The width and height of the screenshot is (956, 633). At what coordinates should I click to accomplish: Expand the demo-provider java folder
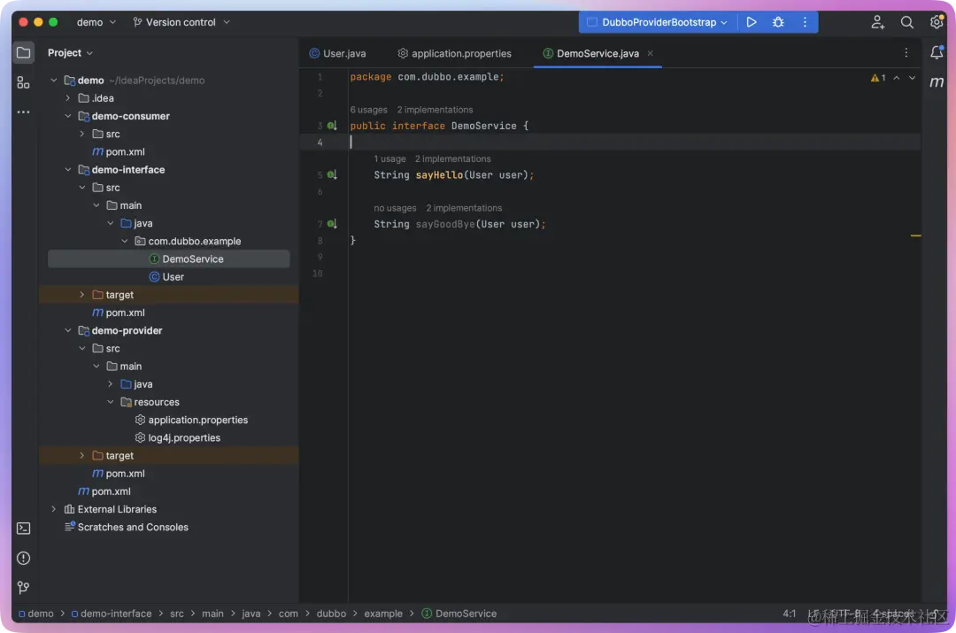click(x=111, y=384)
